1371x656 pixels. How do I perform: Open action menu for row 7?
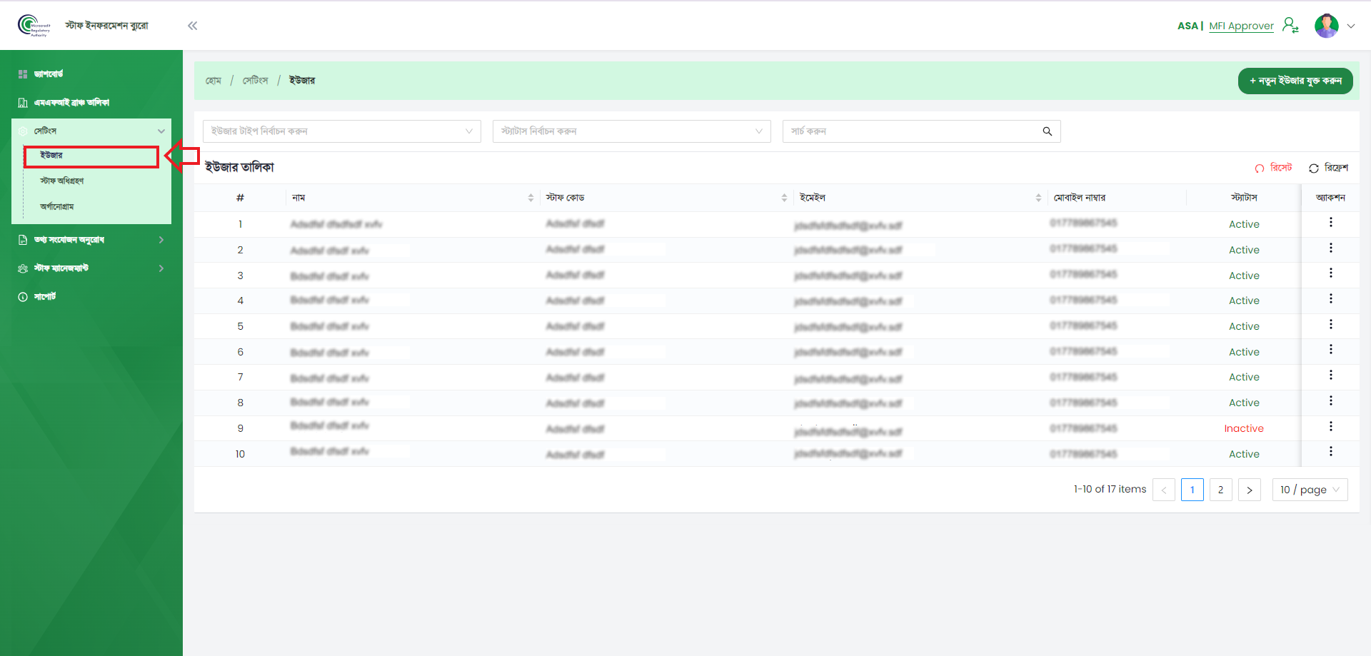click(1330, 375)
